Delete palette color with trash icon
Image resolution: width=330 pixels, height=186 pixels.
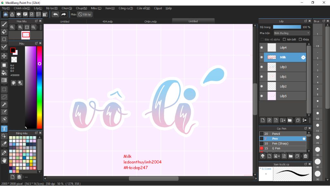pyautogui.click(x=19, y=177)
